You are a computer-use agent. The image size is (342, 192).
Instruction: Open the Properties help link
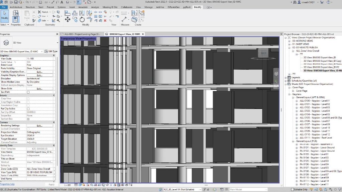coord(7,184)
